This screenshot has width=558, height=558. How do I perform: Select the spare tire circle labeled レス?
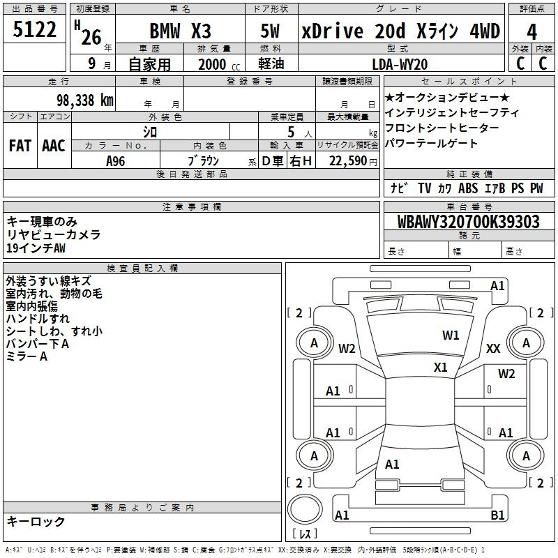[x=305, y=510]
